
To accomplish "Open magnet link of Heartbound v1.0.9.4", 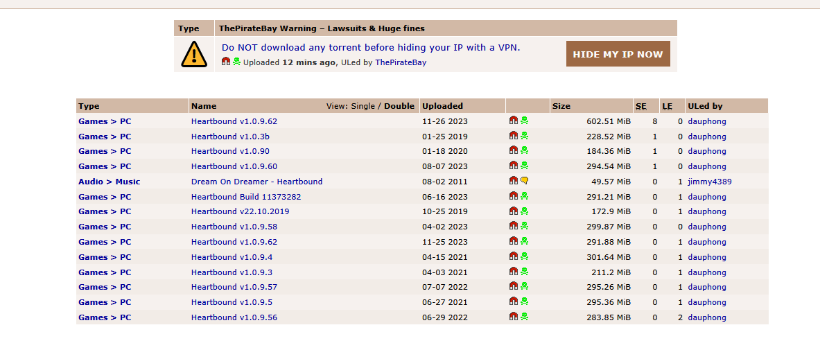I will pos(514,256).
